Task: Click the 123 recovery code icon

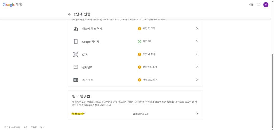Action: [76, 80]
